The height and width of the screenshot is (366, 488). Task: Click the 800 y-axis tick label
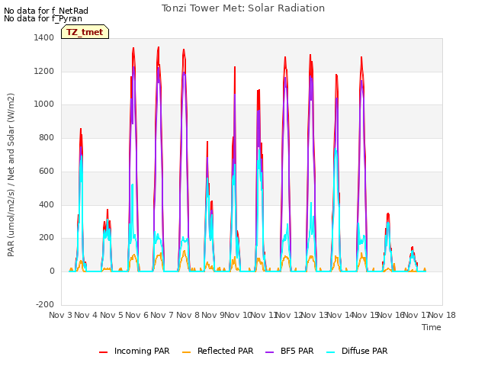(x=47, y=137)
